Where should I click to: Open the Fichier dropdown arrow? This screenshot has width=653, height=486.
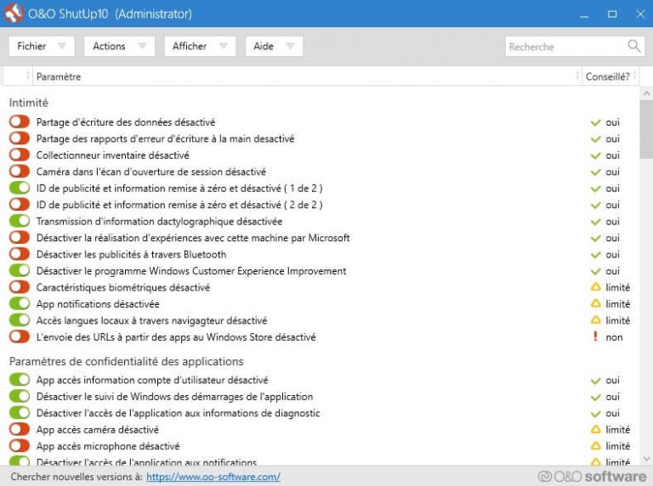62,46
